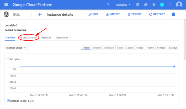Click EDIT to modify the instance
This screenshot has height=109, width=186.
pos(93,14)
